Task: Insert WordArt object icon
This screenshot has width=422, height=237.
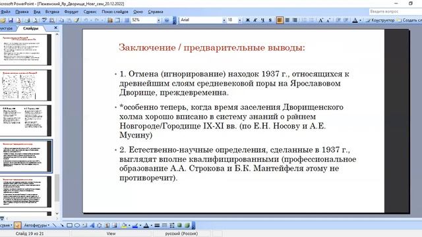Action: (92, 225)
